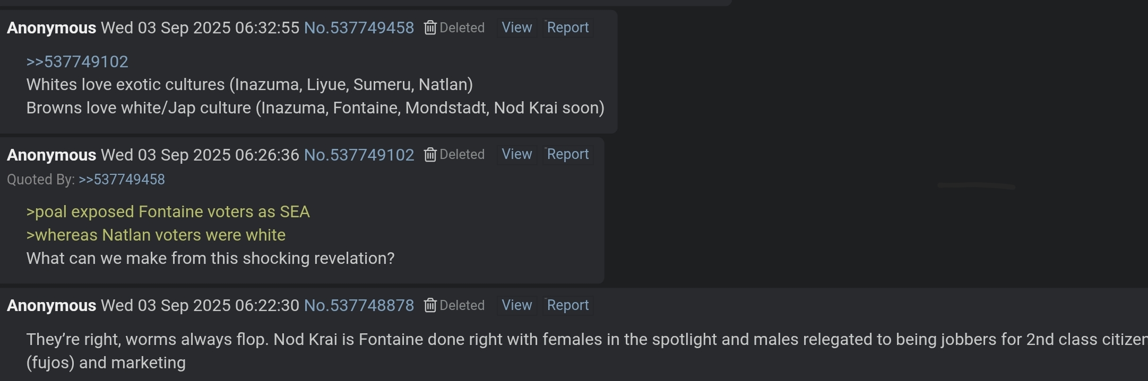Open View link for post No.537749458
The image size is (1148, 381).
coord(516,28)
